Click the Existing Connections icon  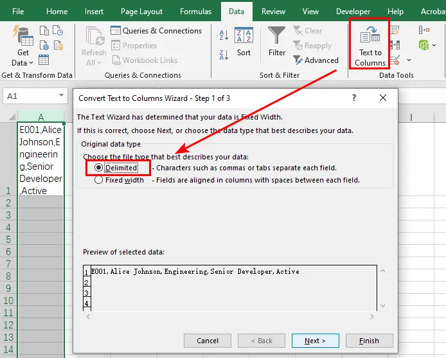coord(58,45)
